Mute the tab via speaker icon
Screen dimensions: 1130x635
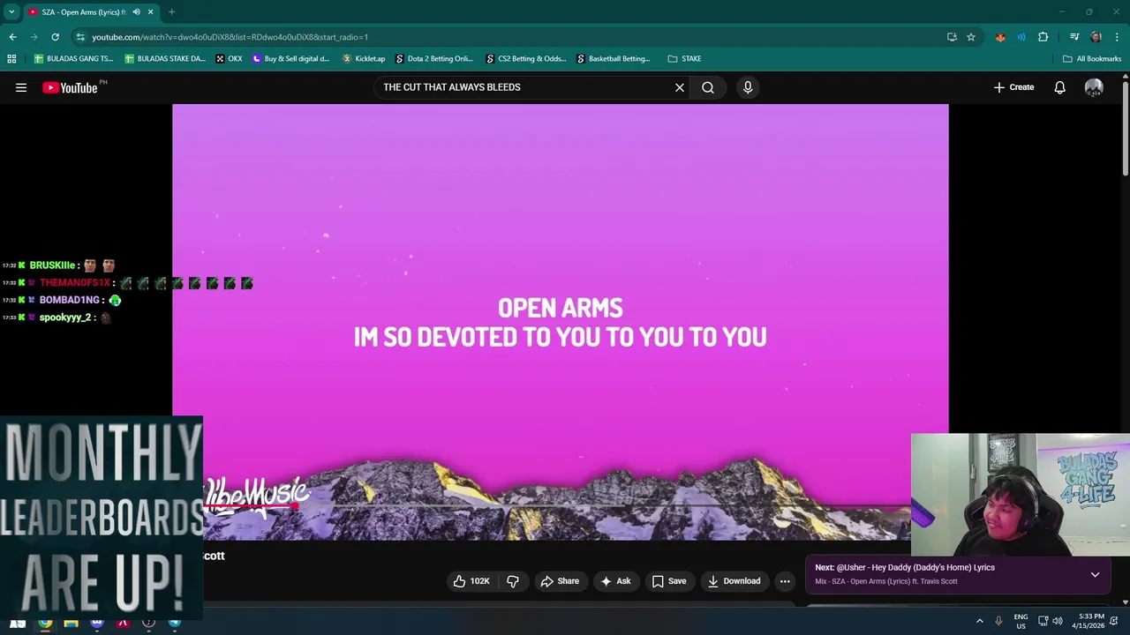[x=136, y=12]
